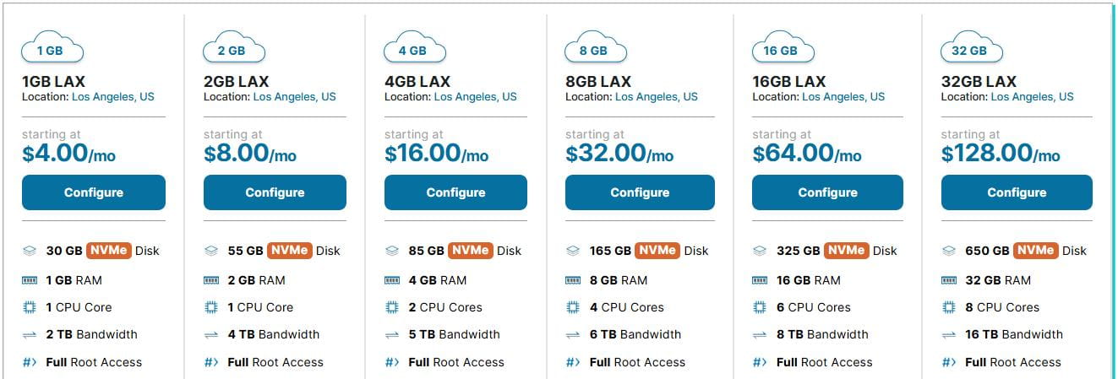
Task: Click the disk icon beside 650 GB NVMe
Action: point(949,251)
